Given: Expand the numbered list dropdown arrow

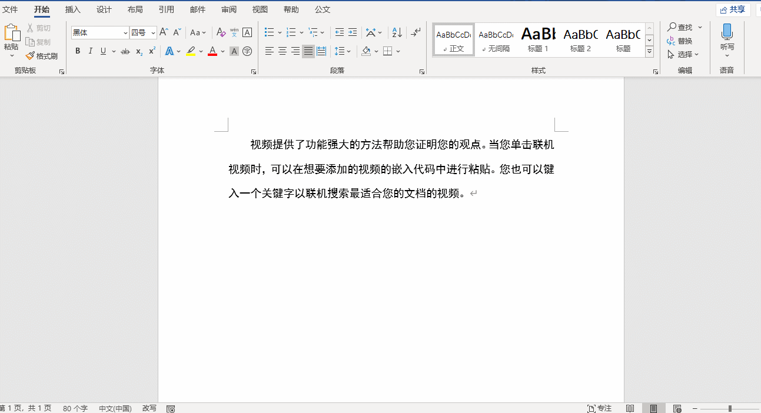Looking at the screenshot, I should click(x=301, y=32).
